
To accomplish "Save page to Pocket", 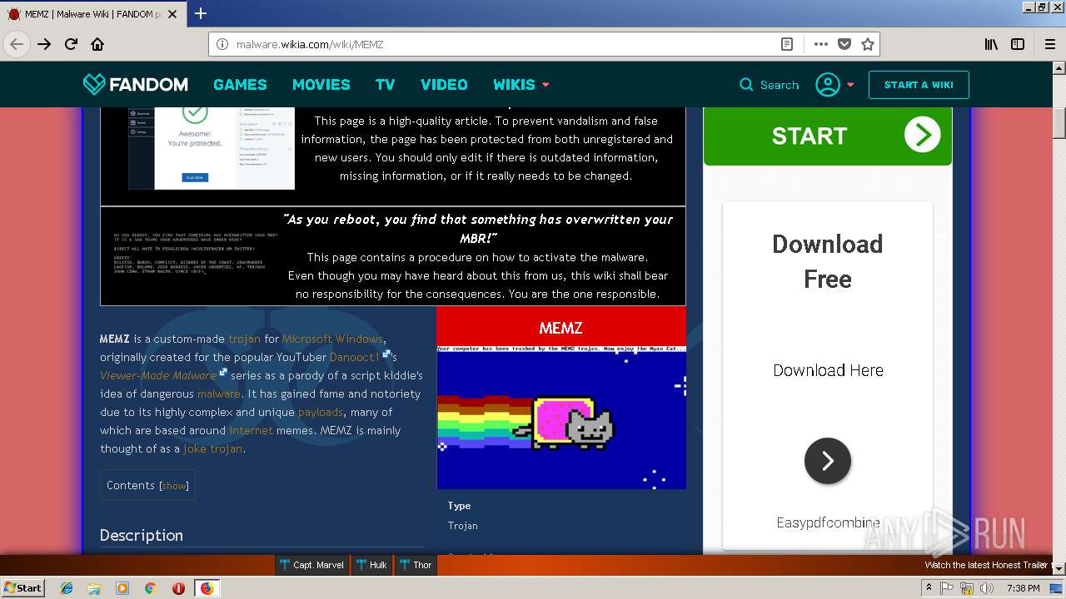I will 844,44.
